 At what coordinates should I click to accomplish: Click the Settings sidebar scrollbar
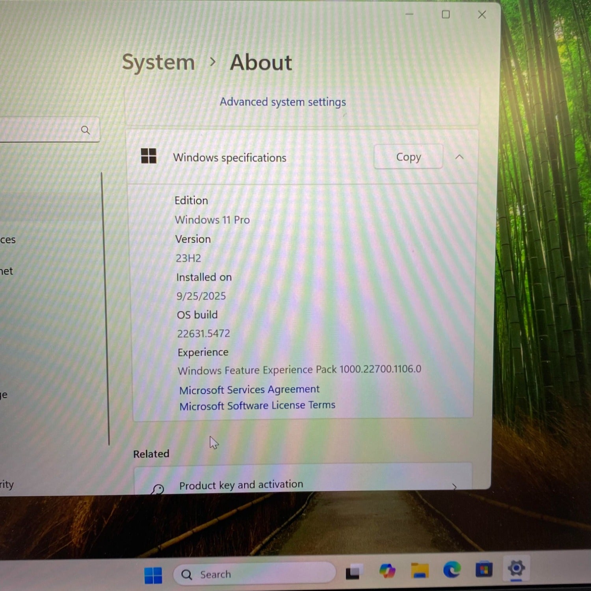pos(105,307)
